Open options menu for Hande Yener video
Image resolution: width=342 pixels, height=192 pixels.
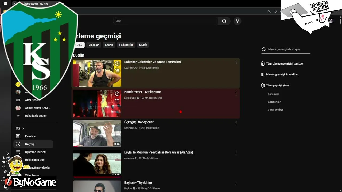236,93
